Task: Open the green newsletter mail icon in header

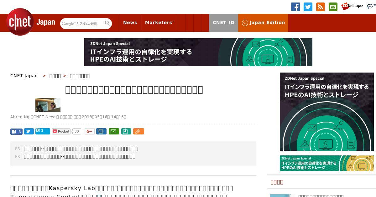Action: tap(333, 7)
